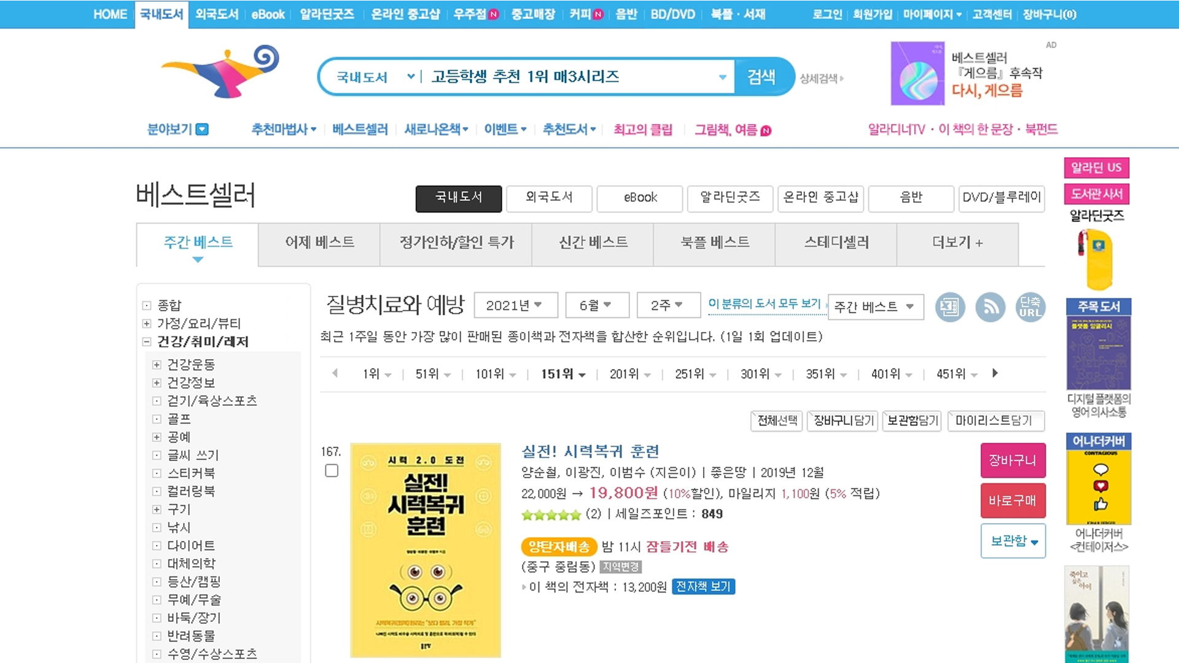The width and height of the screenshot is (1179, 663).
Task: Open the 6월 month dropdown
Action: coord(596,305)
